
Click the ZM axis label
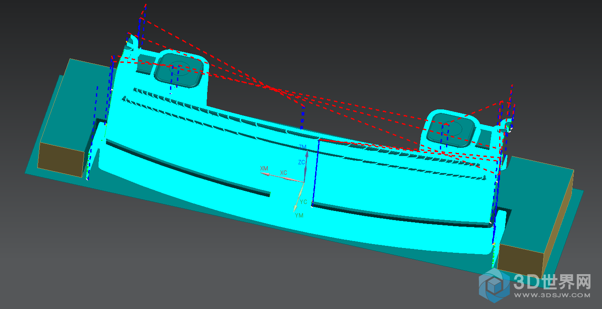tap(303, 147)
